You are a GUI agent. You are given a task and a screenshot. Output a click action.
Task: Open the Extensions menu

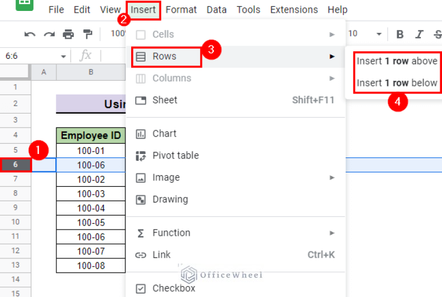point(294,10)
